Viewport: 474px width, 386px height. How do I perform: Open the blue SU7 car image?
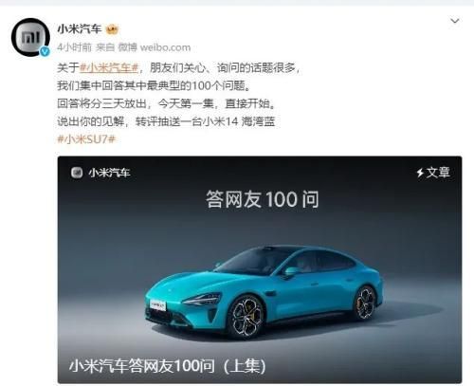tap(264, 291)
